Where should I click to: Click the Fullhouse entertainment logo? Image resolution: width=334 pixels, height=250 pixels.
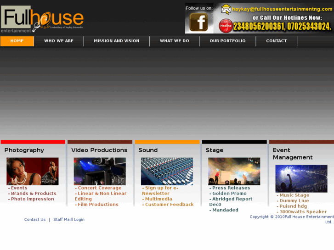pos(42,19)
